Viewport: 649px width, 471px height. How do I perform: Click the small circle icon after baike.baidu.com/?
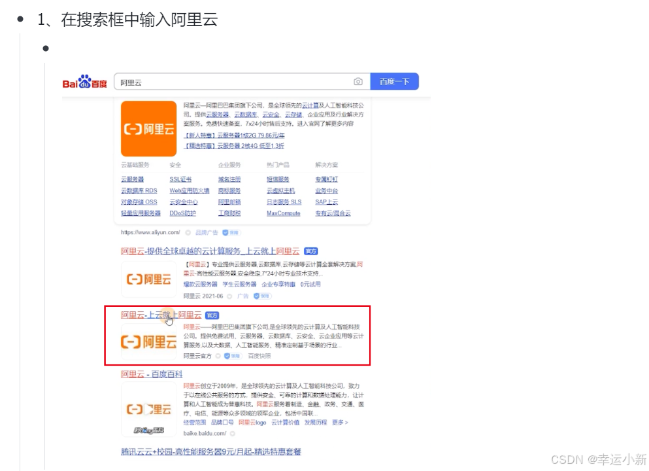pos(233,434)
